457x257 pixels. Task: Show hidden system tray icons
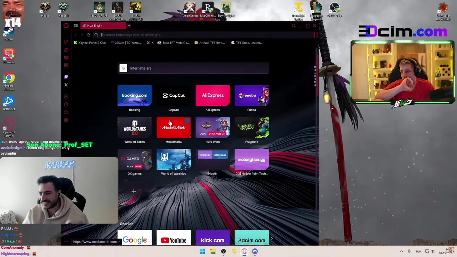point(401,252)
